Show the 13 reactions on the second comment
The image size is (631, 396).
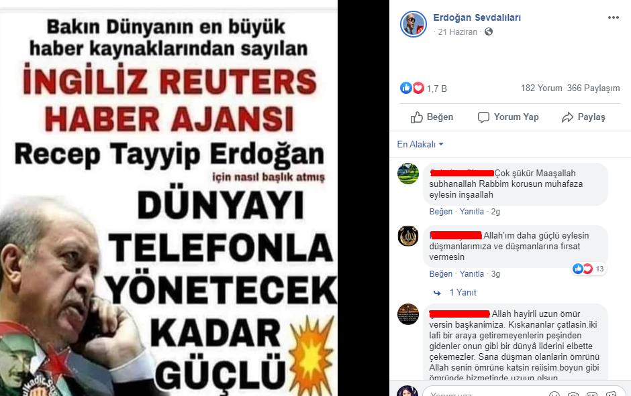click(589, 269)
